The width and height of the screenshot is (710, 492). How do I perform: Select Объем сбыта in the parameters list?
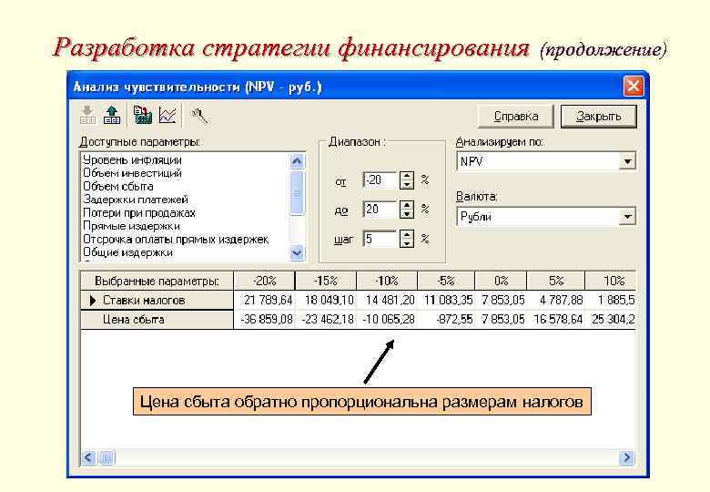click(118, 186)
